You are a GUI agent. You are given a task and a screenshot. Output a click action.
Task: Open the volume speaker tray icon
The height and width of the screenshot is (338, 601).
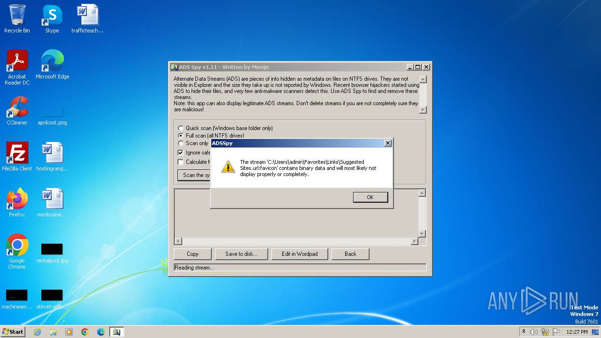[534, 332]
